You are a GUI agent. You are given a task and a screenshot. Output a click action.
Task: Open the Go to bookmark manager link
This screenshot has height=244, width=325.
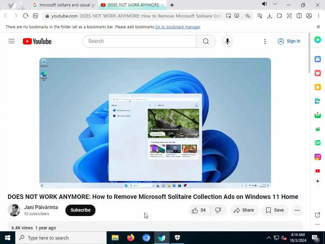click(x=178, y=27)
